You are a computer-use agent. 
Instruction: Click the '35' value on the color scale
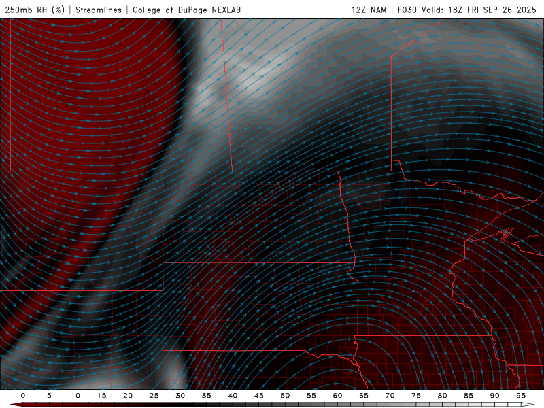point(207,396)
